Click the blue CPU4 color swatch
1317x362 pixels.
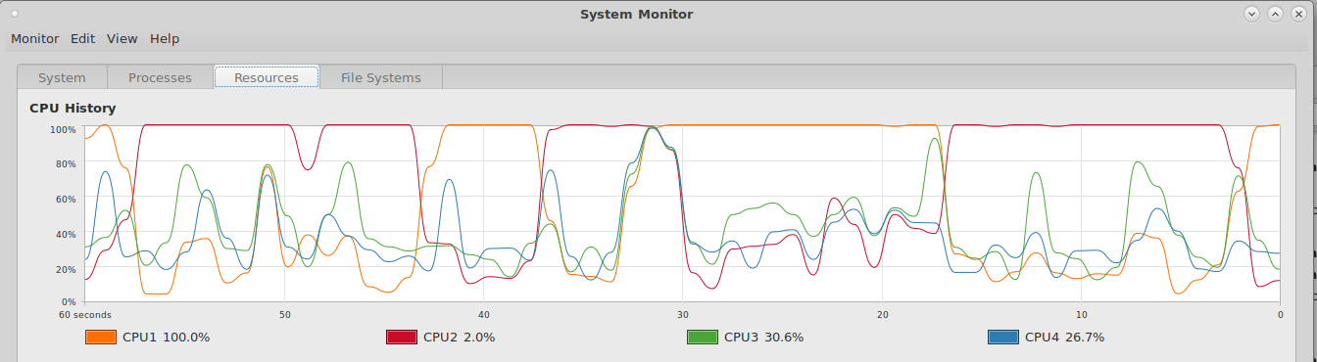[1003, 337]
